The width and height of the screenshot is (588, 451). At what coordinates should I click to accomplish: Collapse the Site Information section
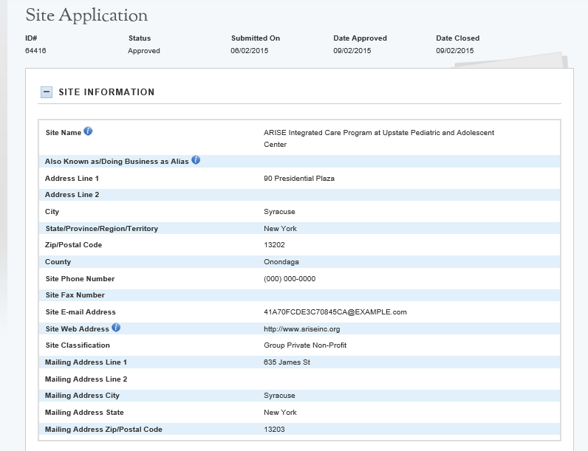47,92
